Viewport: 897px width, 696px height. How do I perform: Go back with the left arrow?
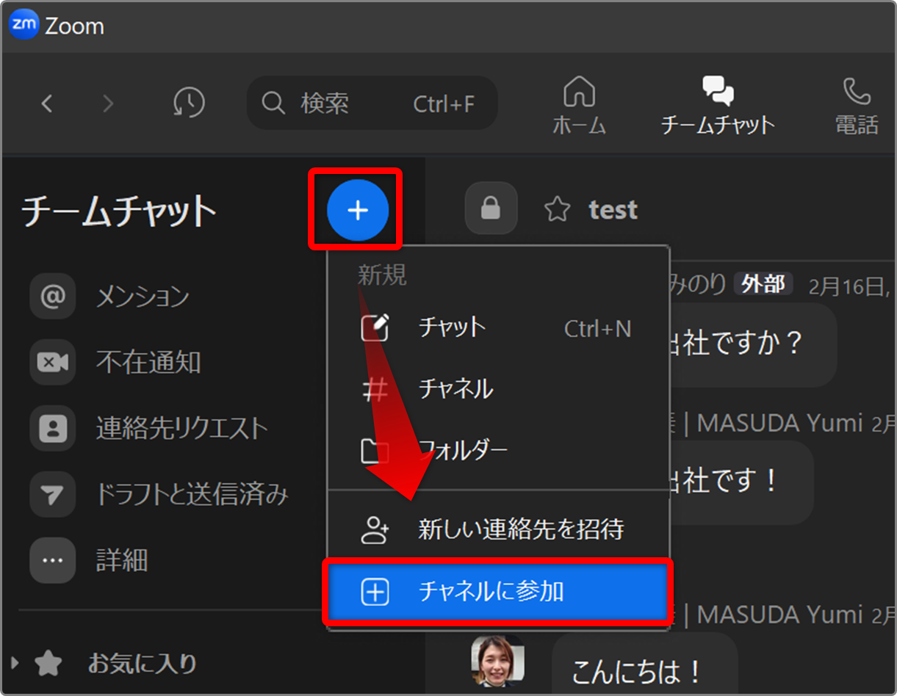tap(47, 104)
